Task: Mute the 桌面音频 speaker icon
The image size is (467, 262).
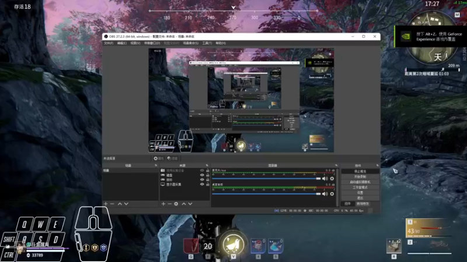Action: 325,194
